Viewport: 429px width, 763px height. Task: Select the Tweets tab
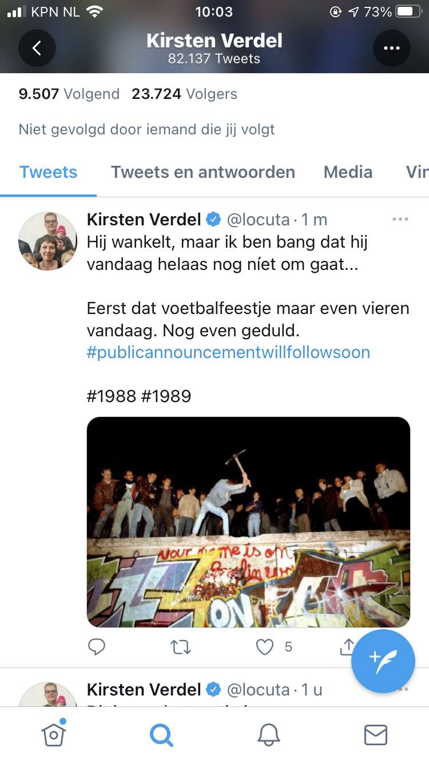(49, 172)
